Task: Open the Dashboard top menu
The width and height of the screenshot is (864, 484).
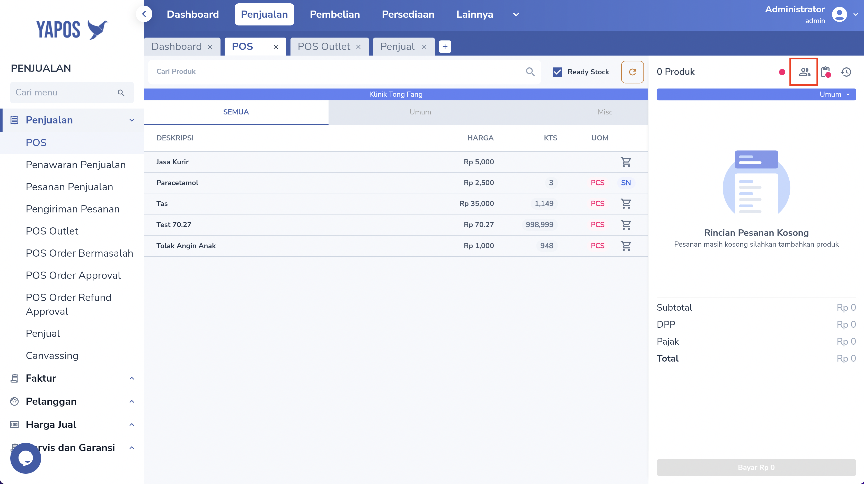Action: coord(192,14)
